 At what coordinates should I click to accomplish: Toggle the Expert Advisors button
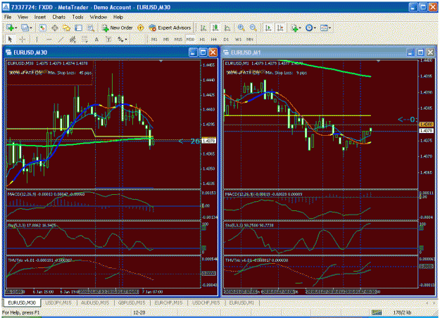point(170,27)
